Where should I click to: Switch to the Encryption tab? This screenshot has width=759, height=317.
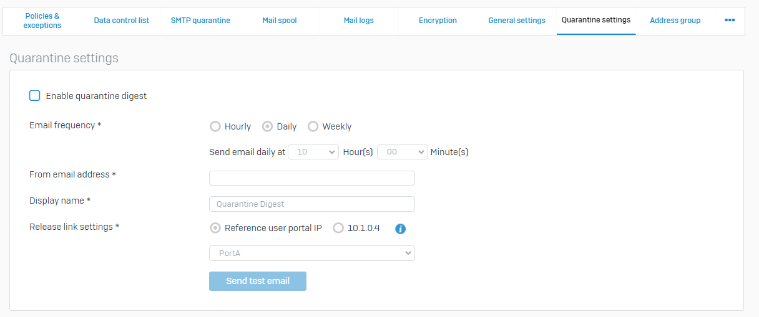point(438,21)
